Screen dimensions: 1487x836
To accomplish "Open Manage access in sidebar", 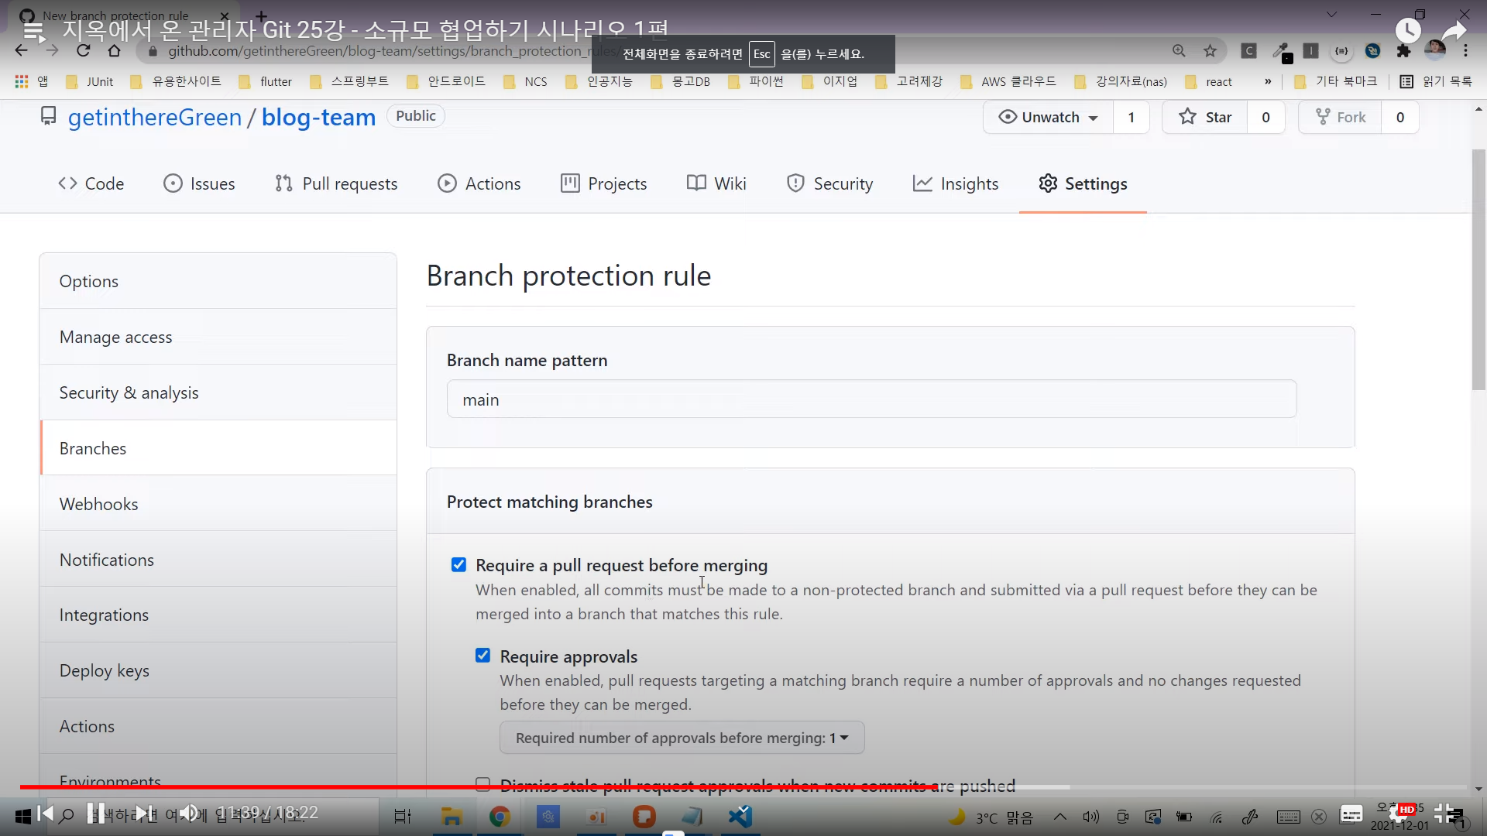I will [218, 337].
